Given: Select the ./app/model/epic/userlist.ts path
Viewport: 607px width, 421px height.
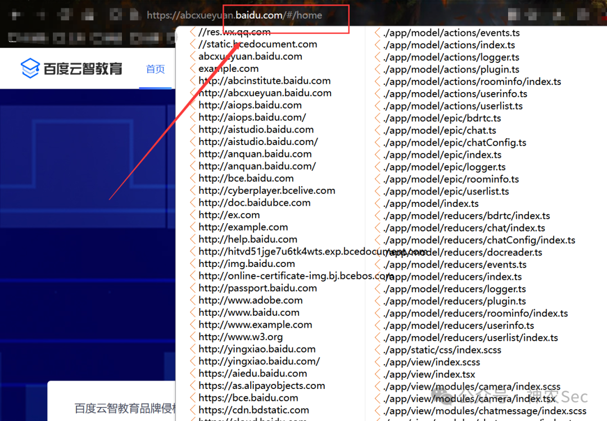Looking at the screenshot, I should 446,191.
